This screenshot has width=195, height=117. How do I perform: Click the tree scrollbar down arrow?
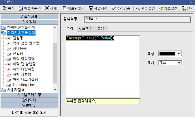(x=55, y=90)
